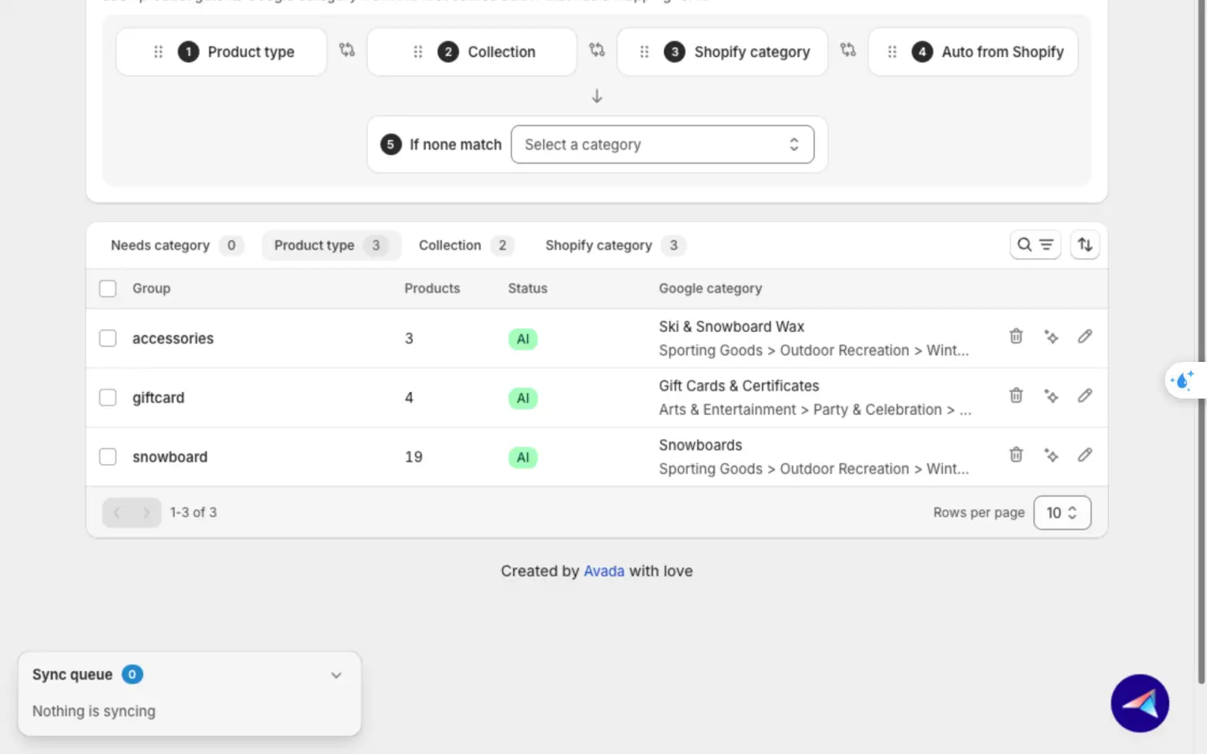Click the page vertical scrollbar
This screenshot has height=754, width=1207.
(x=1200, y=343)
